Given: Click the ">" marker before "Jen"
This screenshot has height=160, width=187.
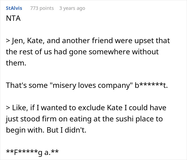Looking at the screenshot, I should pos(8,41).
